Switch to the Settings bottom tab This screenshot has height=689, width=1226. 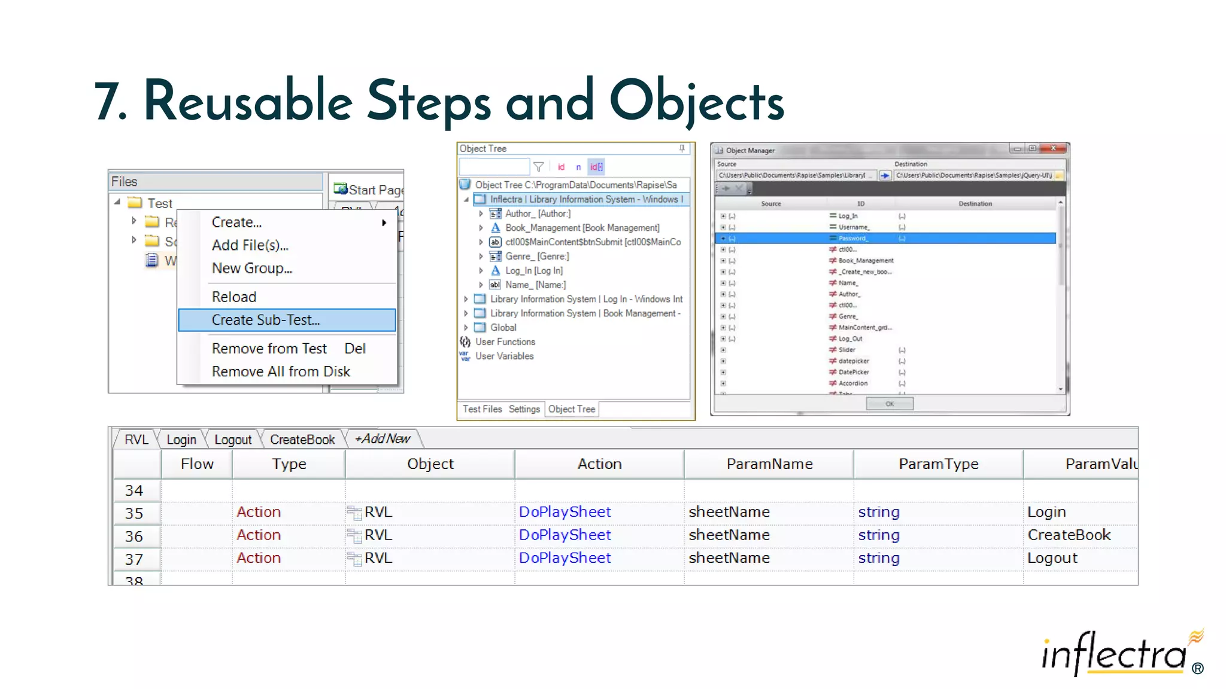[x=524, y=409]
